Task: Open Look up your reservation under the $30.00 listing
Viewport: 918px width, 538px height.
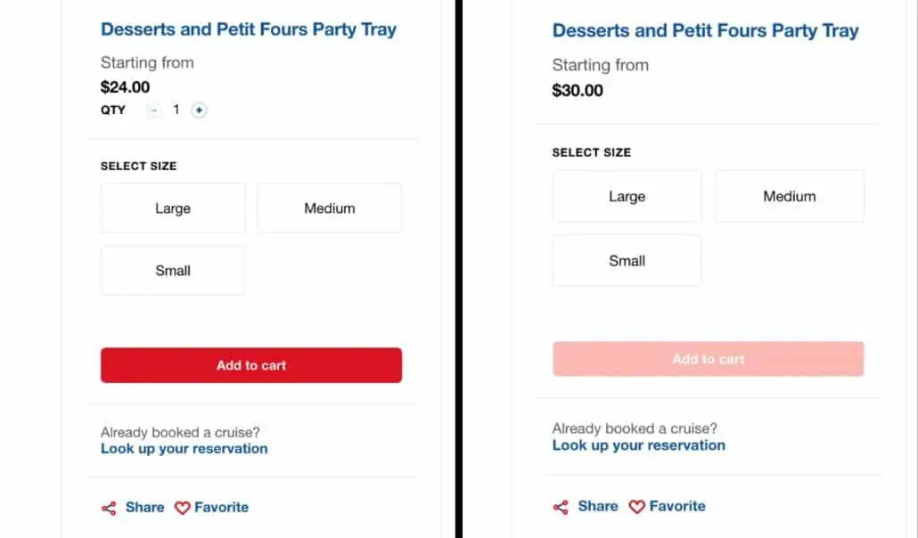Action: click(x=638, y=445)
